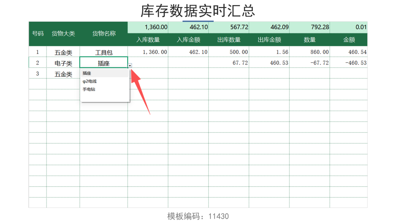Image resolution: width=396 pixels, height=223 pixels.
Task: Select the 1.56 cell in row 1
Action: click(269, 52)
